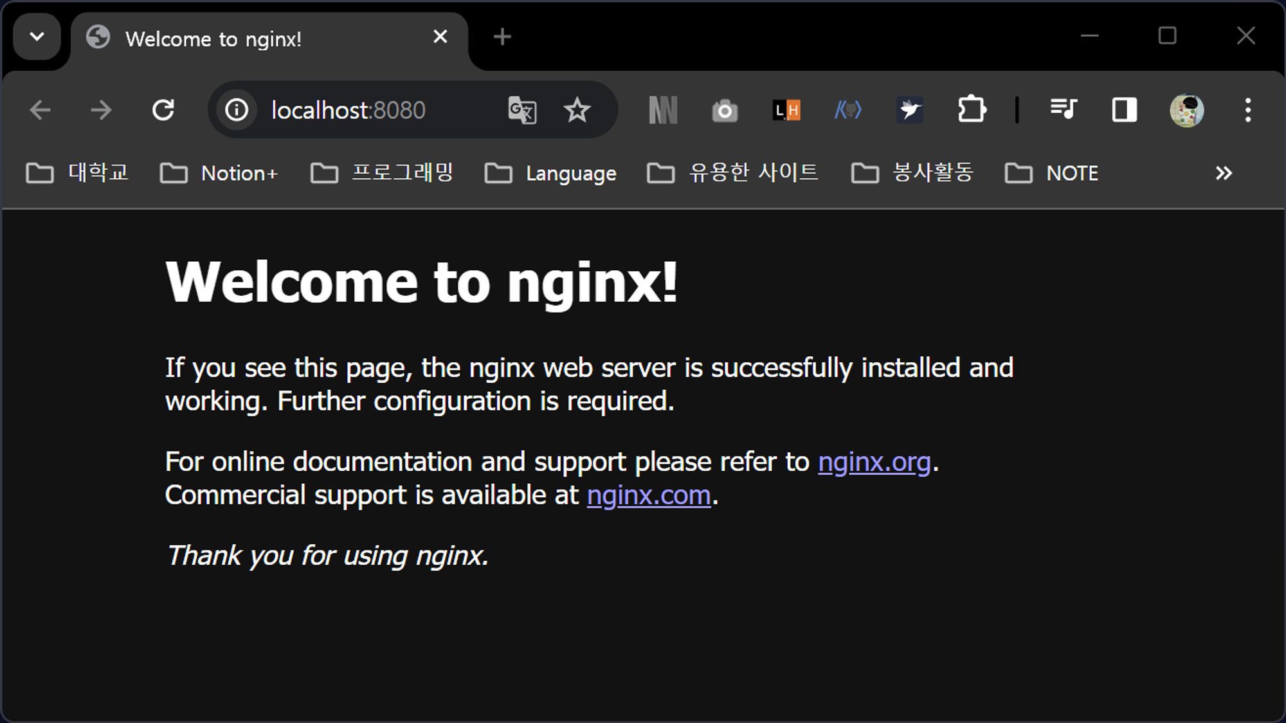Open the tab search dropdown arrow

[37, 37]
